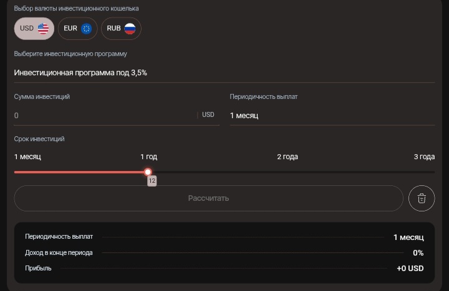This screenshot has height=291, width=449.
Task: Open the investment program dropdown
Action: (224, 73)
